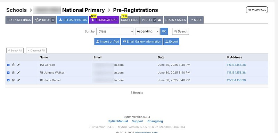278x133 pixels.
Task: Expand the Ascending order dropdown
Action: [x=147, y=31]
